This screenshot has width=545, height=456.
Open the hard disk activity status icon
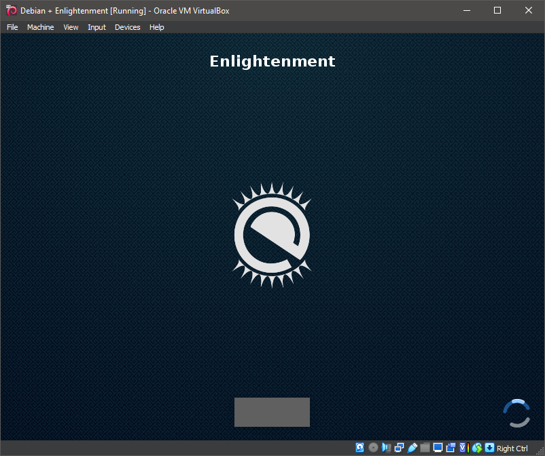click(x=359, y=448)
